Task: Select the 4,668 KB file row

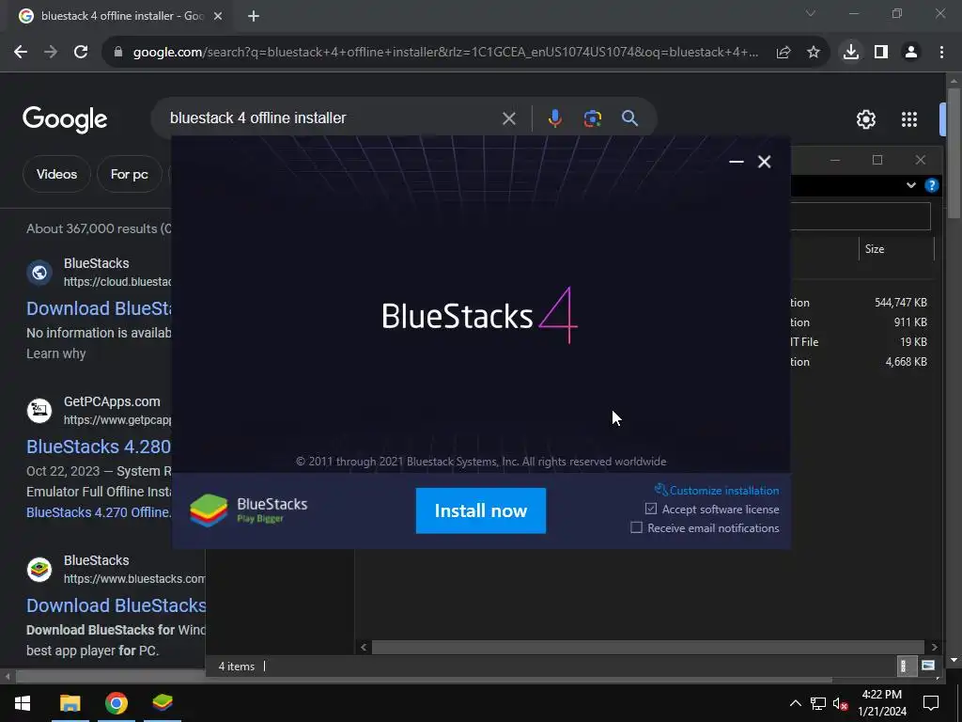Action: tap(864, 362)
